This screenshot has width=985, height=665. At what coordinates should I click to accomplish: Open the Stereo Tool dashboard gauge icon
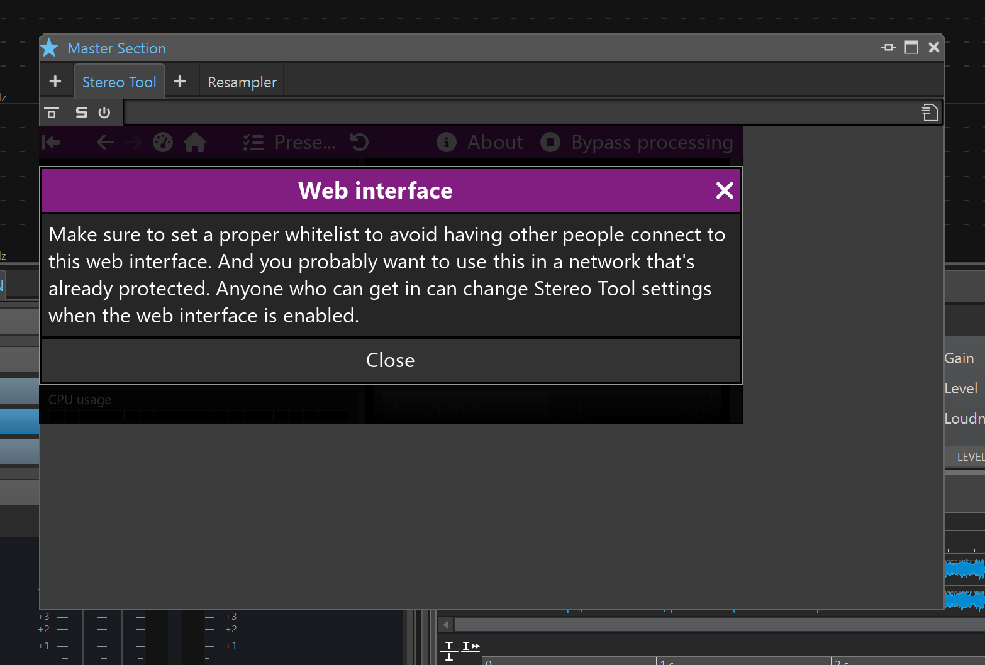163,142
